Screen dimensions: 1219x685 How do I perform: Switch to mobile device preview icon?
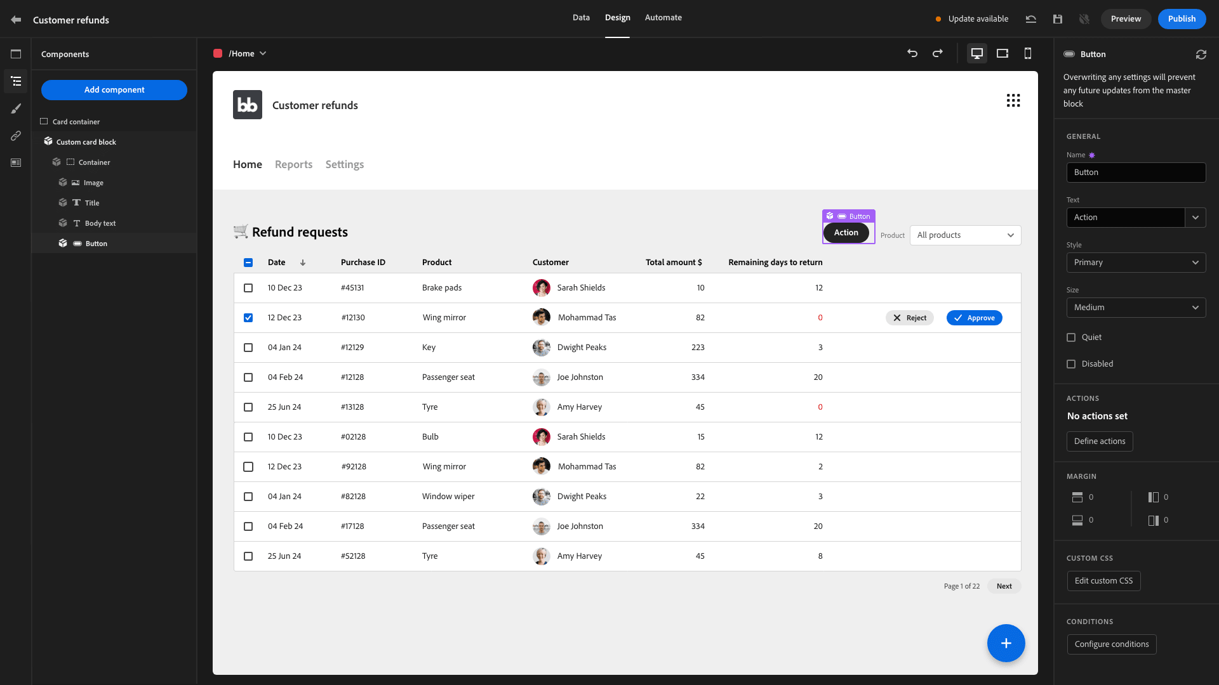pyautogui.click(x=1027, y=53)
